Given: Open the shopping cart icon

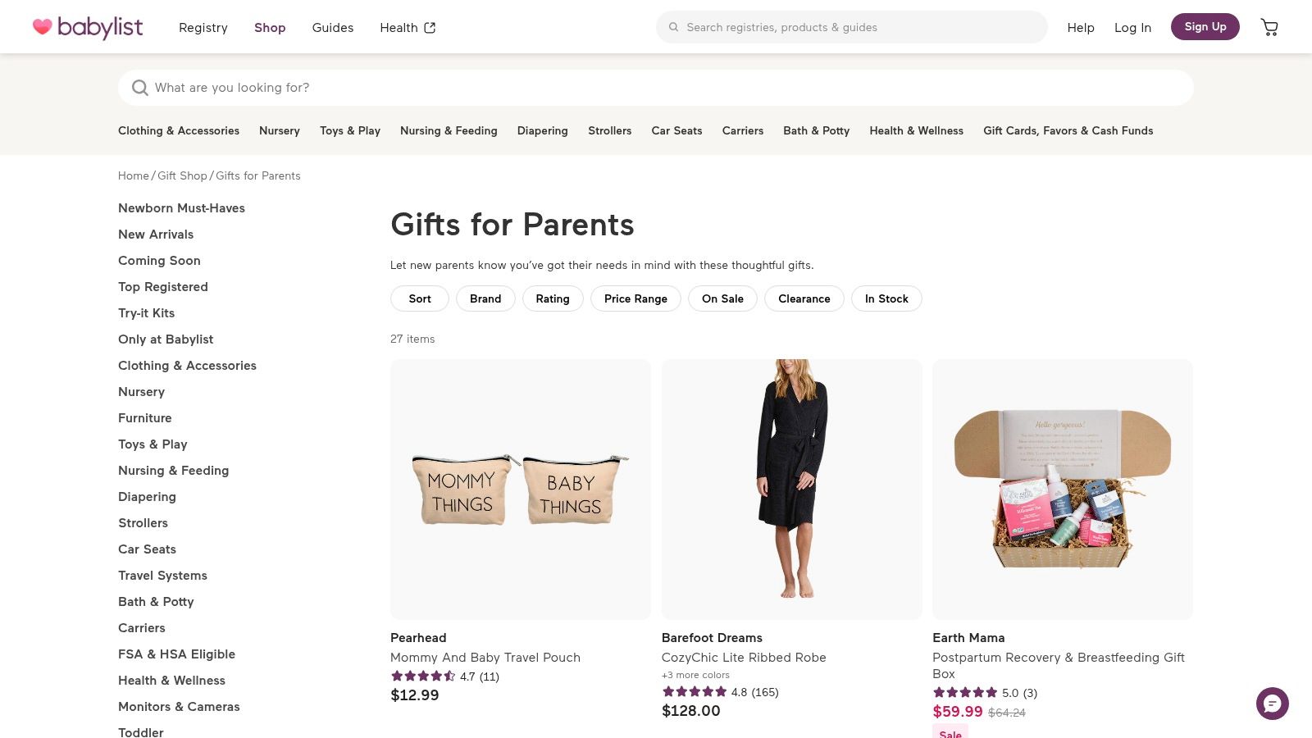Looking at the screenshot, I should pyautogui.click(x=1269, y=28).
